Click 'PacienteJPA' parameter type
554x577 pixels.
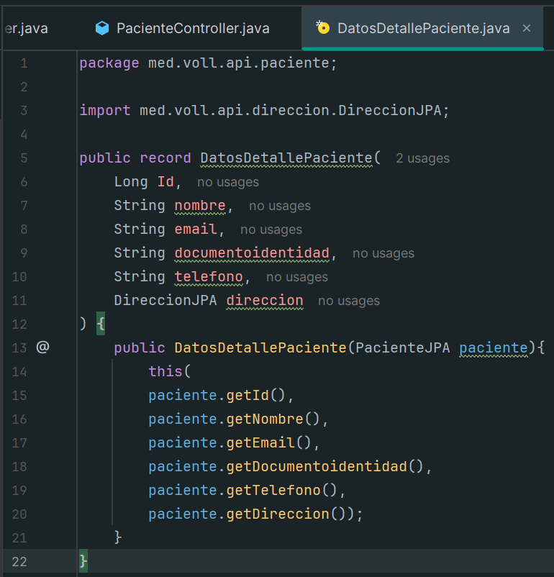pos(403,347)
